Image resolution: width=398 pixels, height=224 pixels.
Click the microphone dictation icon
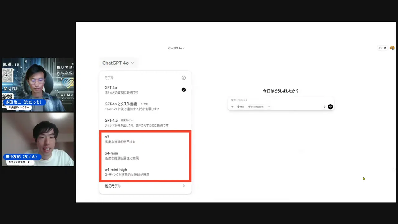[x=324, y=107]
